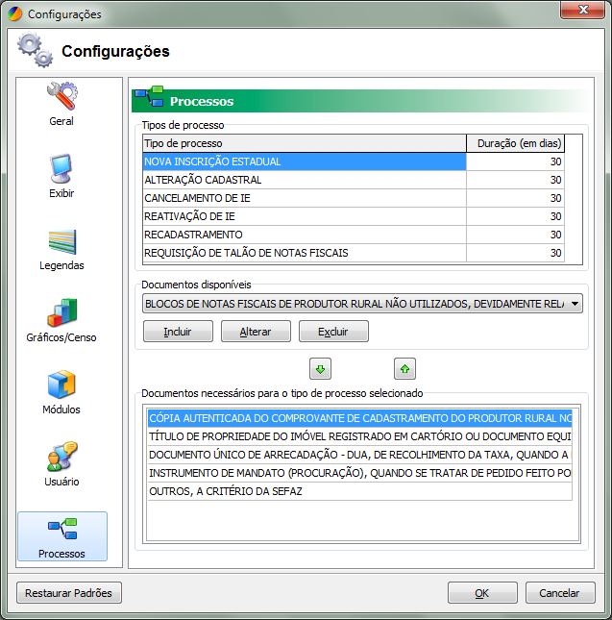Select the RECADASTRAMENTO process type row

304,235
